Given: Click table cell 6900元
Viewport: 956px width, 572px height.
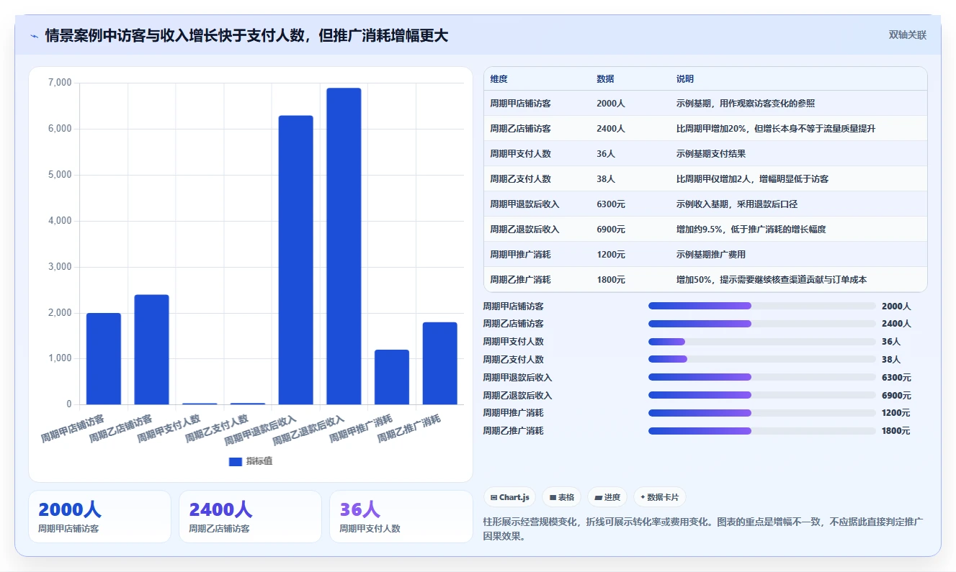Looking at the screenshot, I should point(611,230).
